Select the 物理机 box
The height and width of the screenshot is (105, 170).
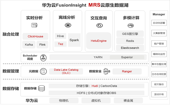point(64,101)
